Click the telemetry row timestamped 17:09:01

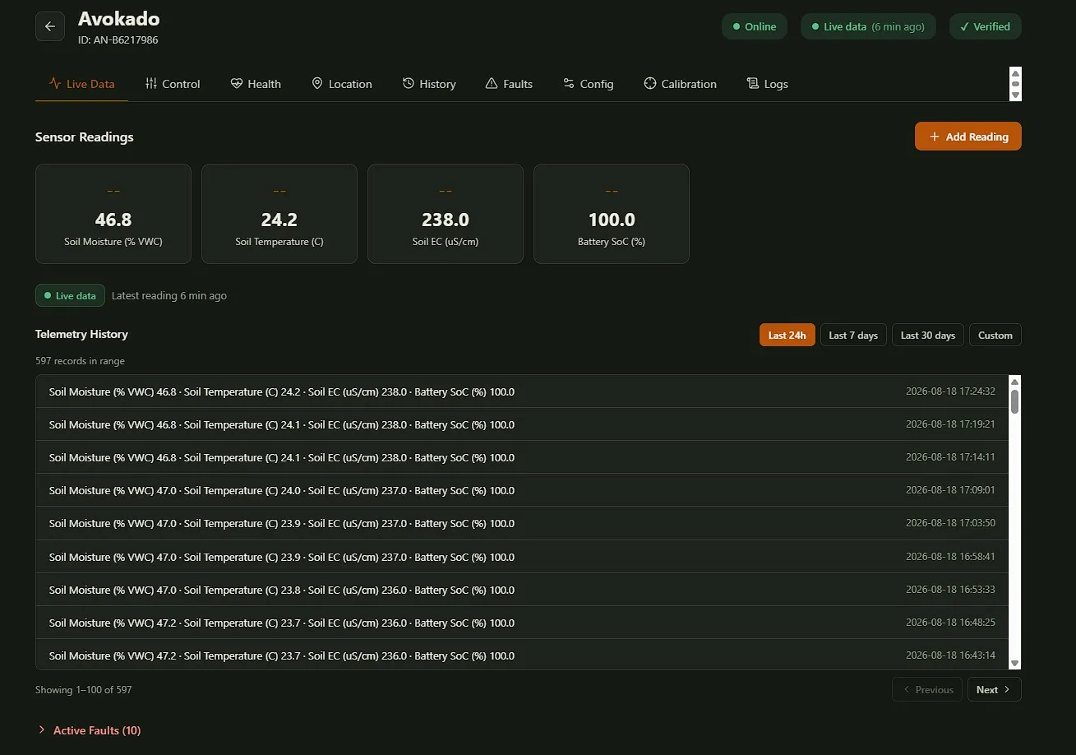(522, 490)
